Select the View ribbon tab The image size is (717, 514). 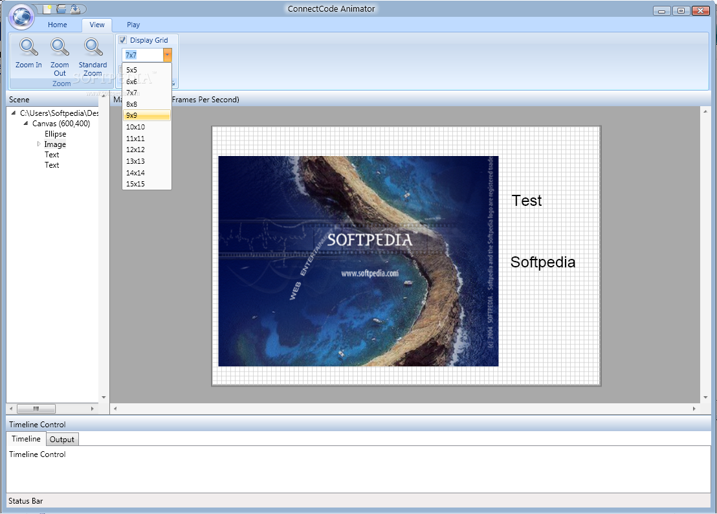click(97, 25)
